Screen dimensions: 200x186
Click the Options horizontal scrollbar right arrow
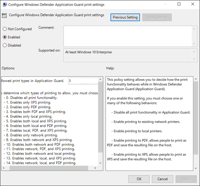click(x=96, y=168)
